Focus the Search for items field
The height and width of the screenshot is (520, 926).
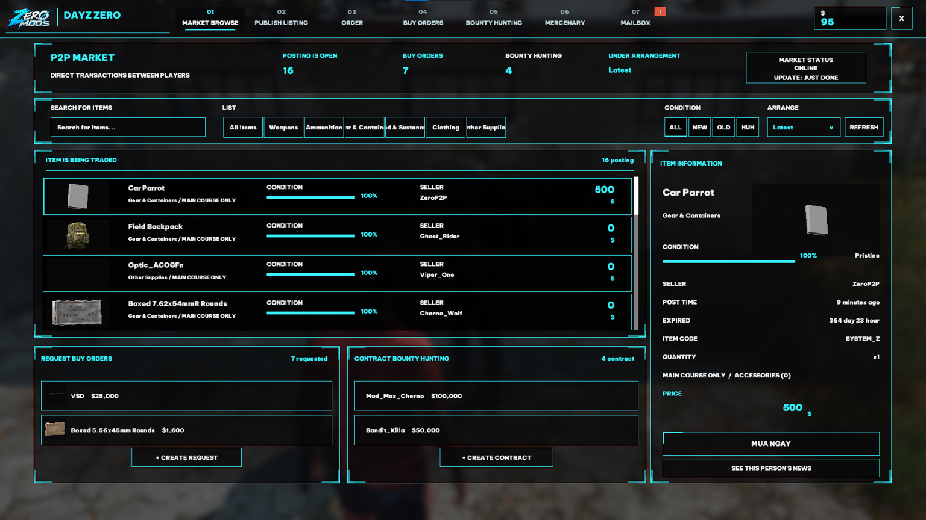point(128,127)
